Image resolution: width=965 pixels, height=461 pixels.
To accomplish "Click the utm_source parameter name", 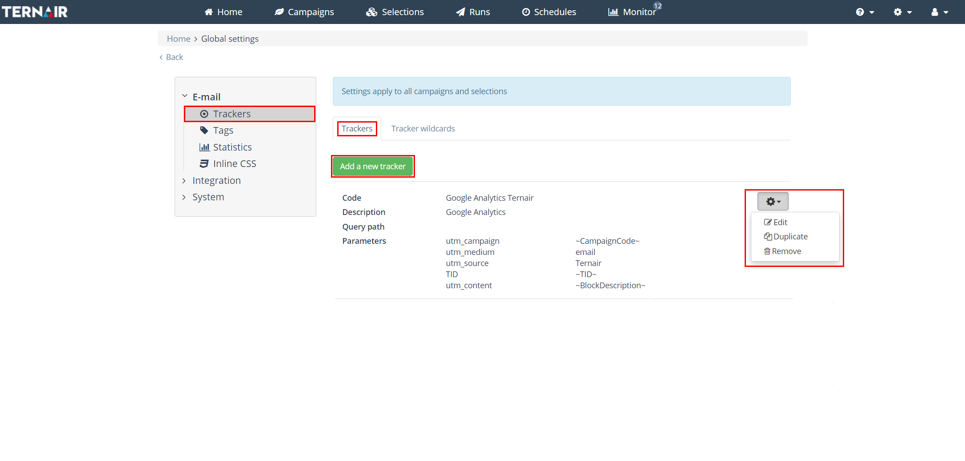I will pyautogui.click(x=467, y=263).
